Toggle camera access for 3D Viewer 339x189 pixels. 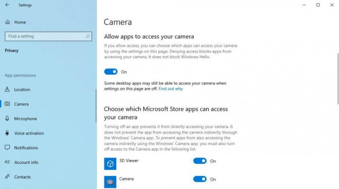pos(200,161)
